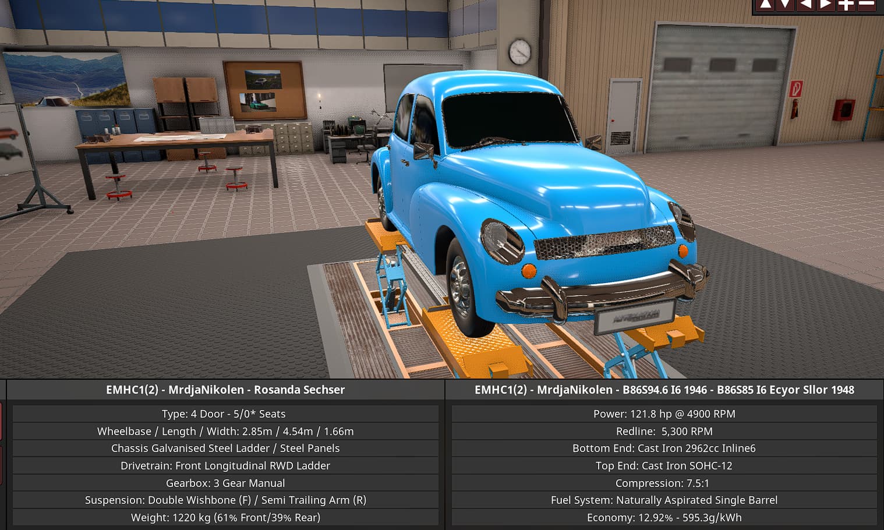This screenshot has height=530, width=884.
Task: Click the camera left arrow button
Action: (x=805, y=5)
